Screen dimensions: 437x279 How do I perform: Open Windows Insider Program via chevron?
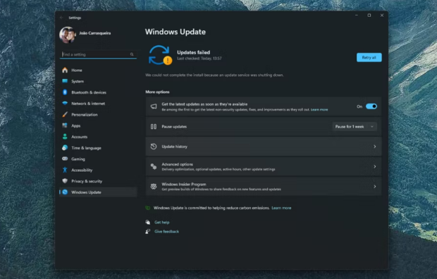point(374,187)
